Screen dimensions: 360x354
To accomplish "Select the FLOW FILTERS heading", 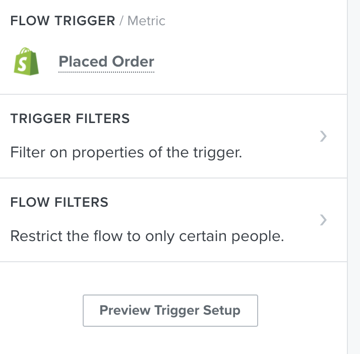I will click(59, 202).
